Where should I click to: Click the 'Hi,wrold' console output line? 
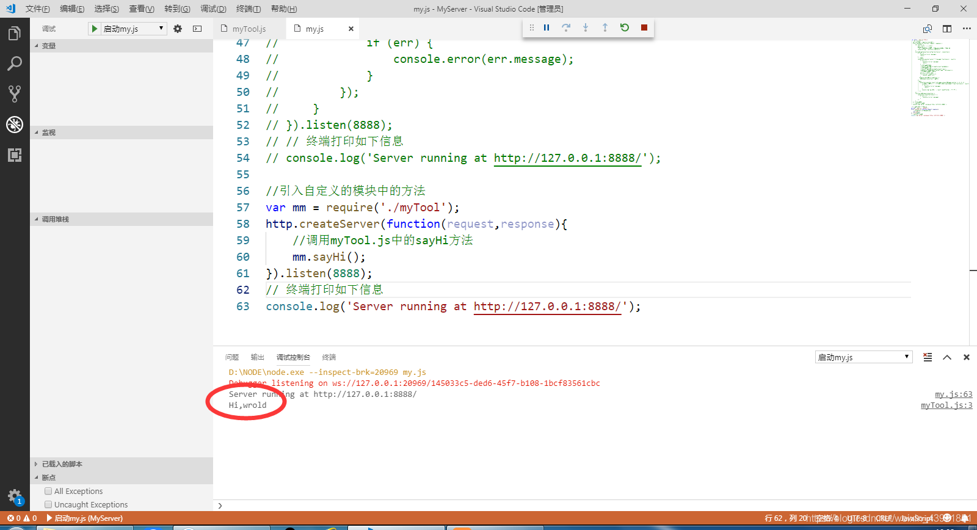click(x=248, y=405)
